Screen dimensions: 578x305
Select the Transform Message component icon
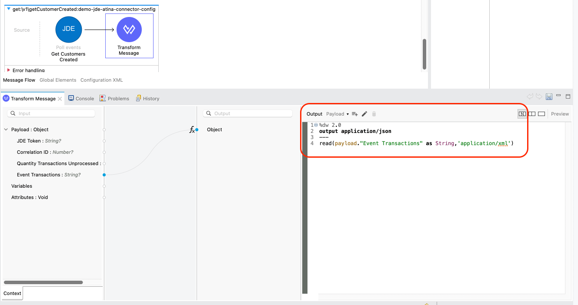[x=129, y=30]
